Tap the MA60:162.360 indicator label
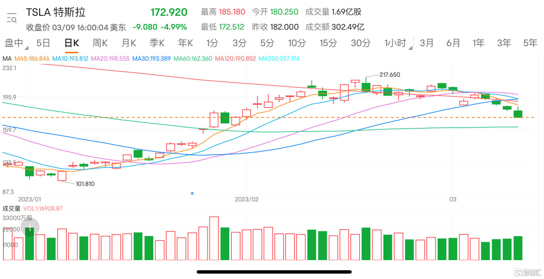This screenshot has height=279, width=544. (x=193, y=59)
